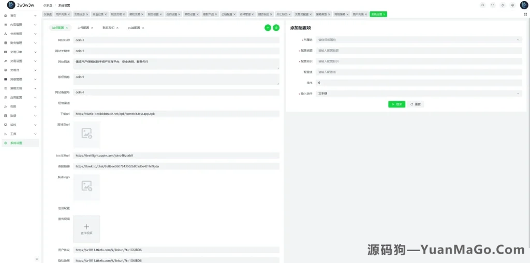
Task: Switch to the 仪表盘 tab
Action: 48,14
